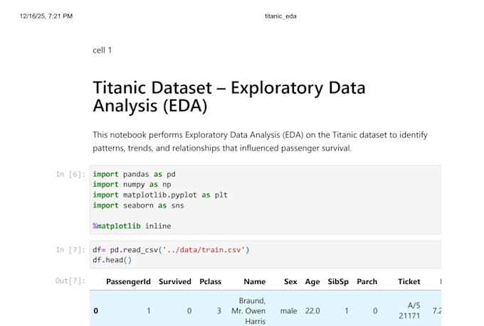Click '%matplotlib inline' magic line
Screen dimensions: 484x326
point(132,226)
